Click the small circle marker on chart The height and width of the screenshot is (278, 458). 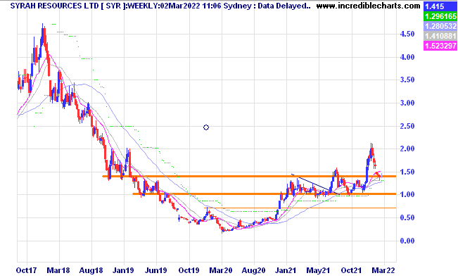206,127
